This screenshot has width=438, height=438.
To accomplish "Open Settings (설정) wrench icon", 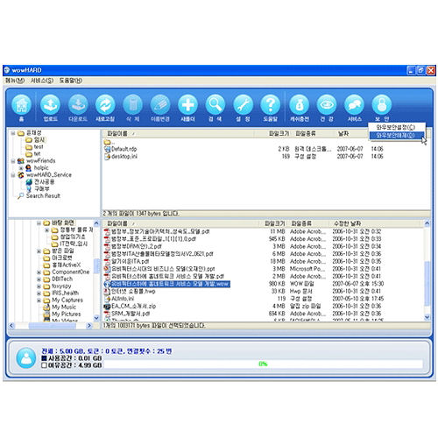I will (x=243, y=105).
